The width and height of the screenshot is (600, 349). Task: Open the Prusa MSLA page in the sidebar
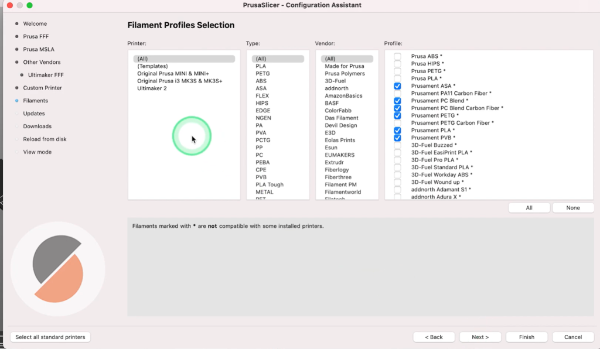tap(38, 49)
